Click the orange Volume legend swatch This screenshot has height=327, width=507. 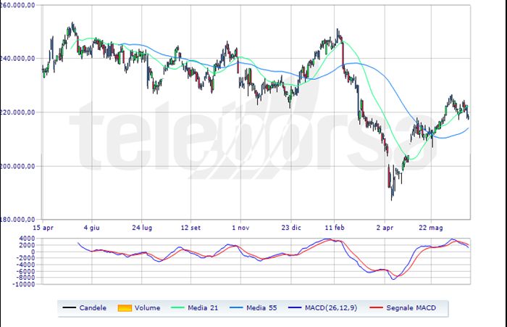(125, 308)
